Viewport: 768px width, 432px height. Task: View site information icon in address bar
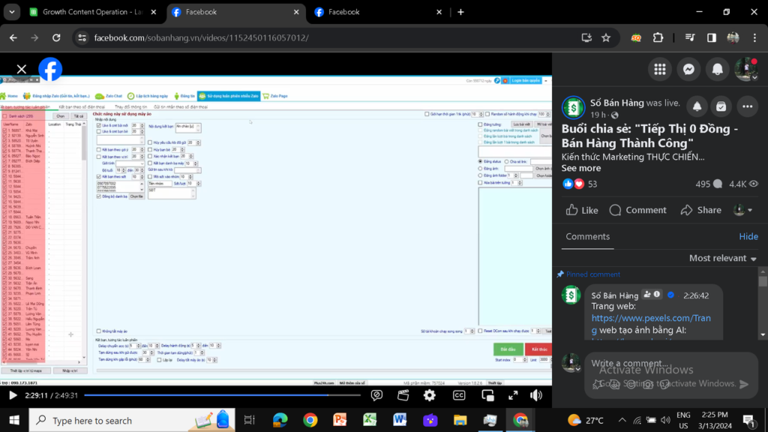coord(82,37)
